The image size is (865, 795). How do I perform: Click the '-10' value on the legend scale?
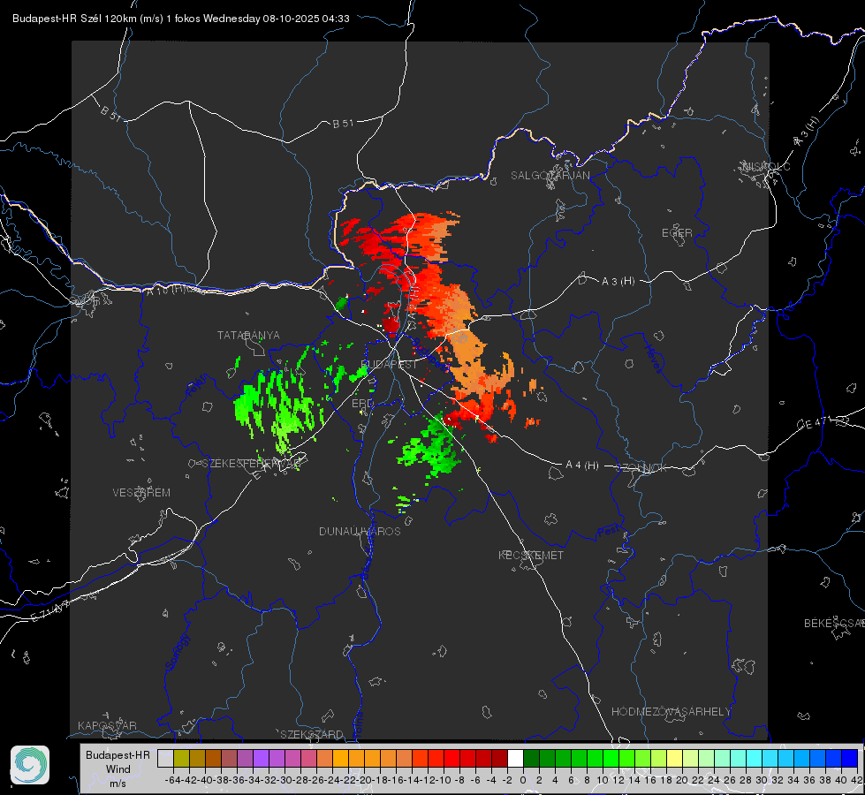pos(444,780)
